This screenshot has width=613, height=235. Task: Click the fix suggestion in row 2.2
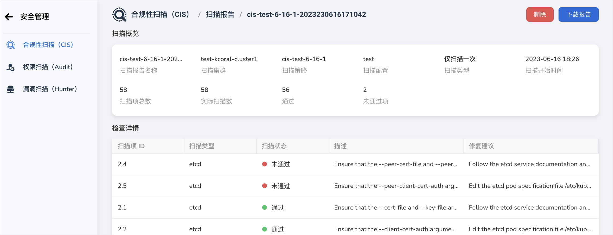click(530, 229)
